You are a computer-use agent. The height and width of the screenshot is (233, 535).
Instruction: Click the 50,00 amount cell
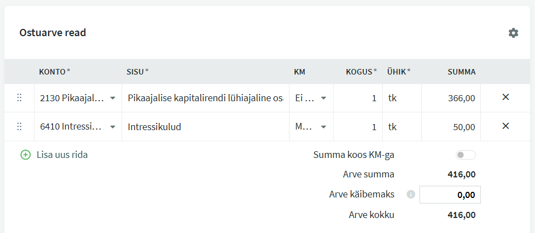451,127
